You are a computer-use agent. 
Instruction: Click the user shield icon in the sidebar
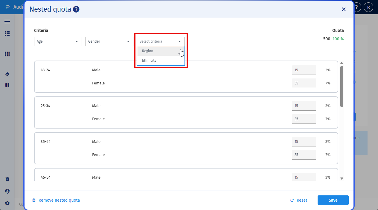click(7, 191)
